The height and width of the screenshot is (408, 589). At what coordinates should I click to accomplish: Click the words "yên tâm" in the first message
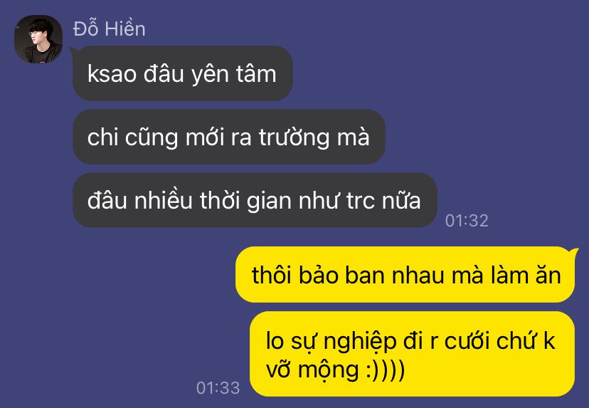pyautogui.click(x=233, y=74)
